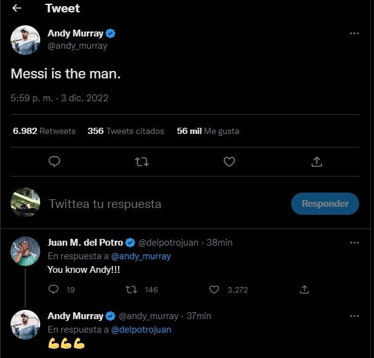Share the main tweet
Image resolution: width=374 pixels, height=358 pixels.
317,162
